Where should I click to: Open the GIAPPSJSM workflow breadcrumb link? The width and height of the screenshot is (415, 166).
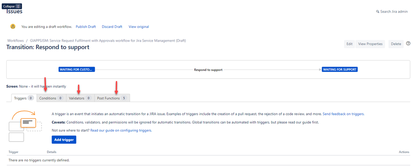click(110, 41)
